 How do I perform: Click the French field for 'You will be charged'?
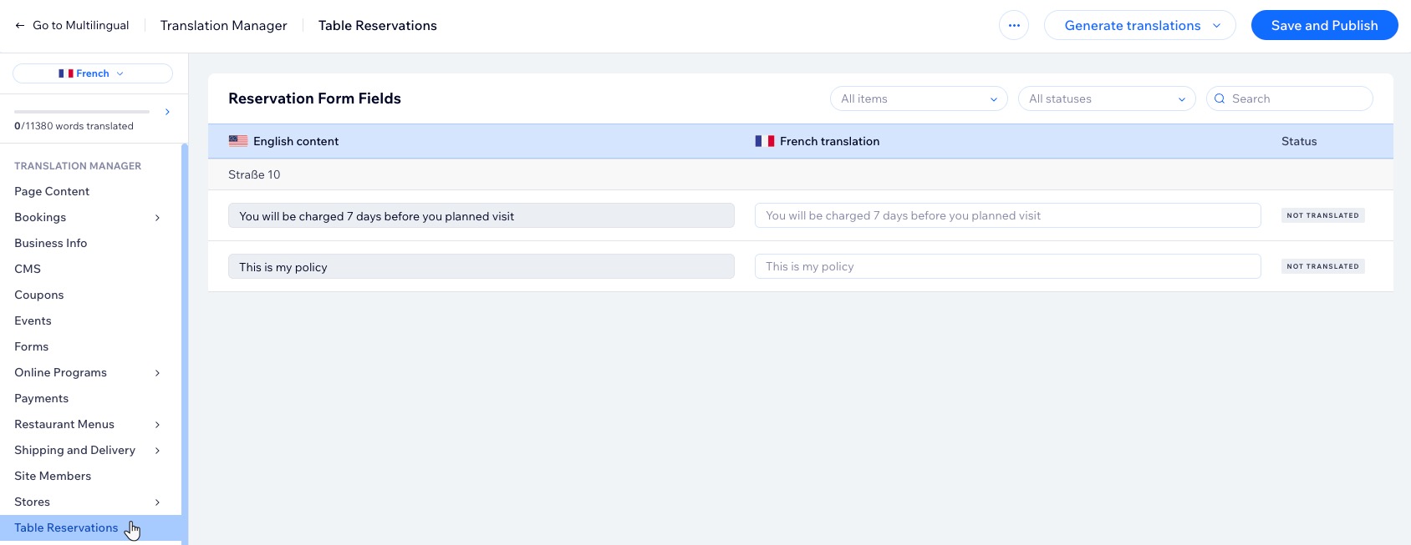tap(1007, 215)
